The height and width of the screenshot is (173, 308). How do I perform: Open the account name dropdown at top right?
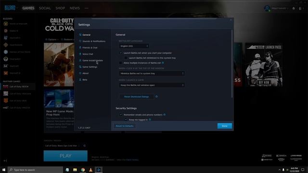click(x=280, y=9)
